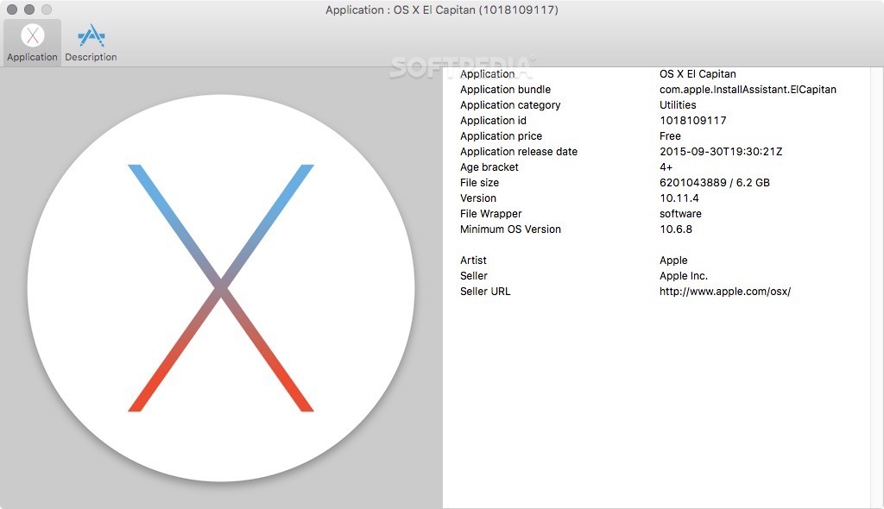Click the 'Seller' label

(x=474, y=276)
